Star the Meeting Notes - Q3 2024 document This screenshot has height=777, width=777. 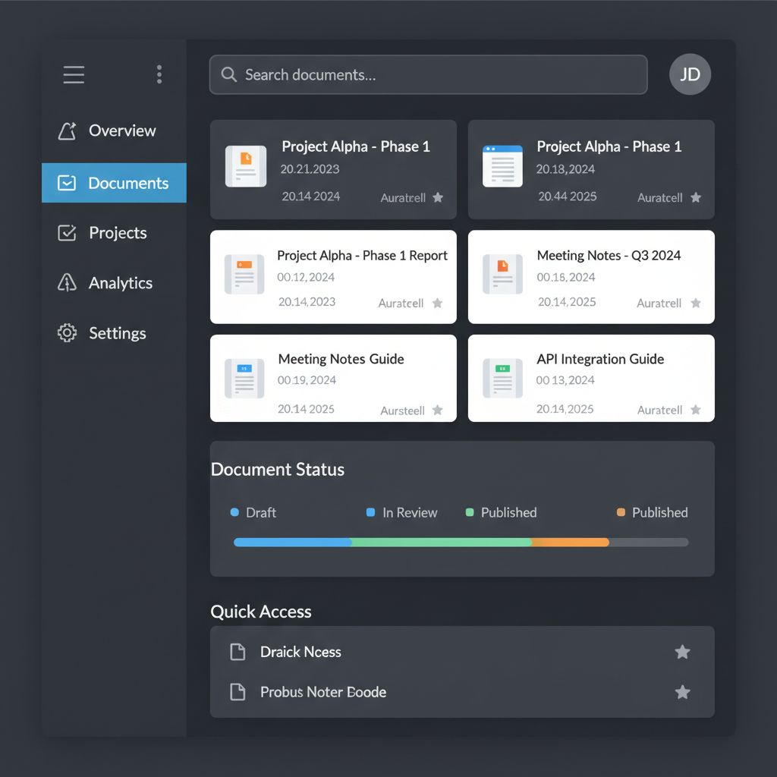pyautogui.click(x=696, y=304)
